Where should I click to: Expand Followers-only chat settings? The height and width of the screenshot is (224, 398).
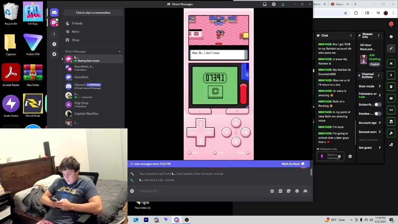[x=370, y=95]
